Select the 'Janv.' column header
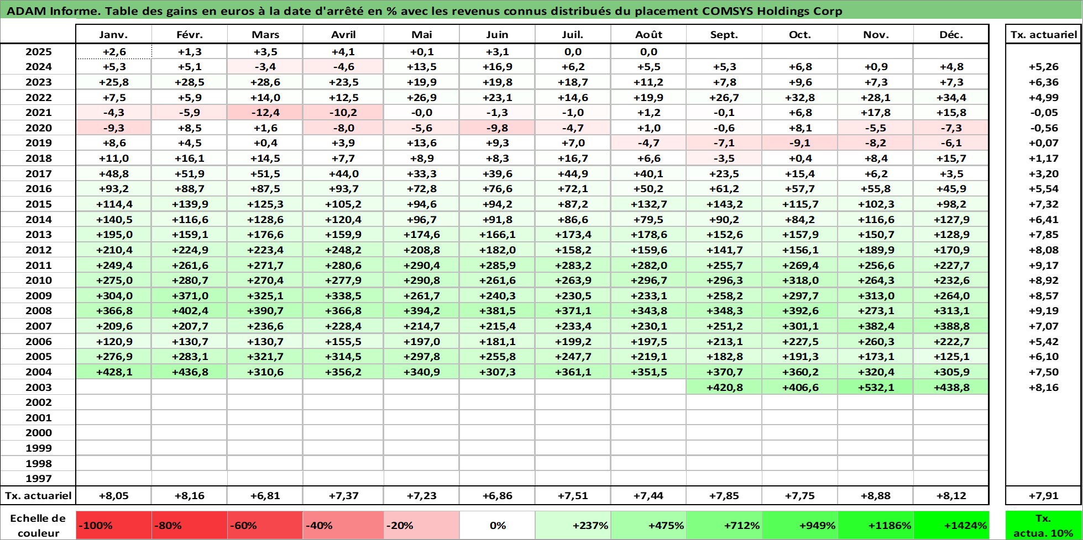This screenshot has height=540, width=1083. pyautogui.click(x=113, y=34)
